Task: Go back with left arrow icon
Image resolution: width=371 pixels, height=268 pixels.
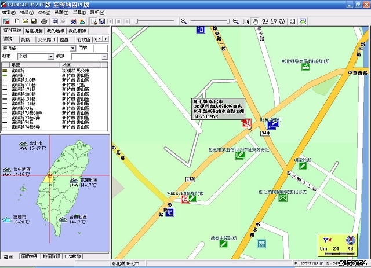Action: [54, 21]
